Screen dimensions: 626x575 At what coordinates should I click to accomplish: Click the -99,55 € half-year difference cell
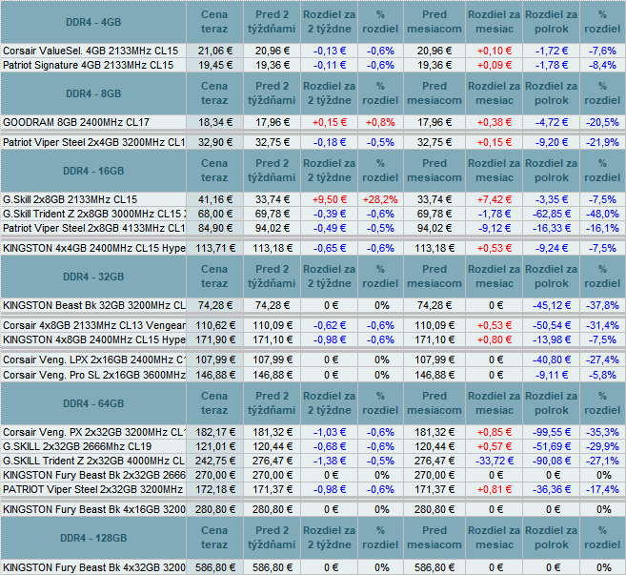click(552, 432)
